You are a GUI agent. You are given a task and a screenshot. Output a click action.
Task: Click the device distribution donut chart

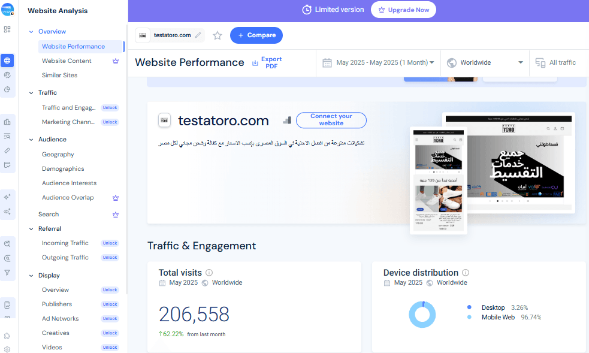coord(422,314)
